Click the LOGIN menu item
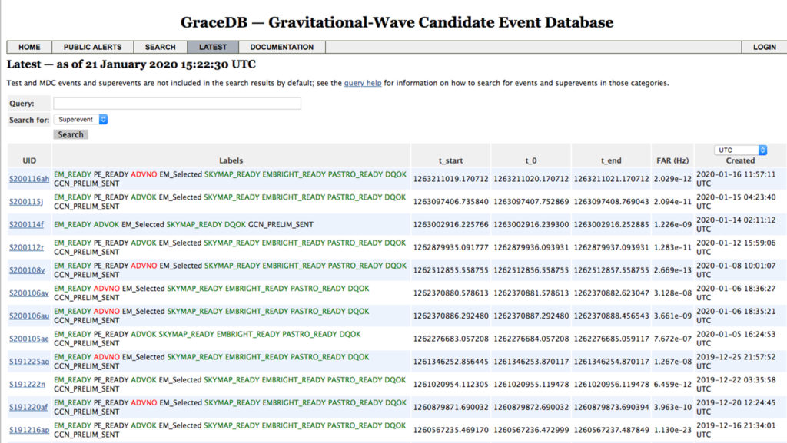Image resolution: width=787 pixels, height=443 pixels. point(765,47)
